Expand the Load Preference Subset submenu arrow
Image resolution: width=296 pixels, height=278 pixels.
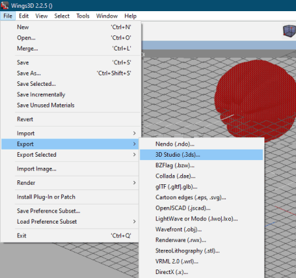click(134, 222)
